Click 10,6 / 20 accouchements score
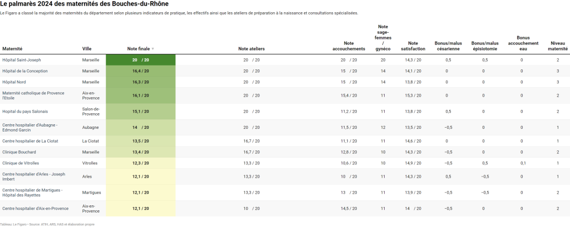 (x=348, y=163)
